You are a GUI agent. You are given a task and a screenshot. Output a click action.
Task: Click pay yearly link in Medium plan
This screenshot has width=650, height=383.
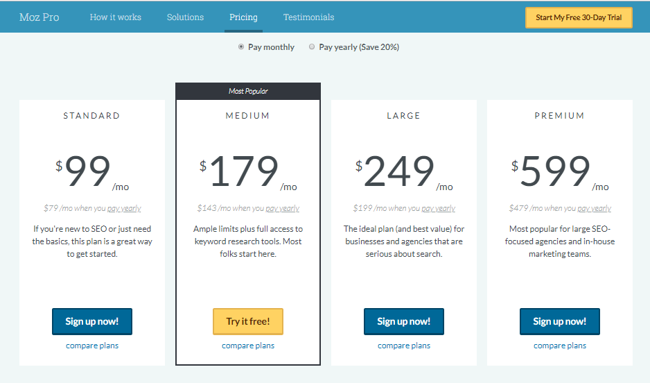pyautogui.click(x=282, y=208)
